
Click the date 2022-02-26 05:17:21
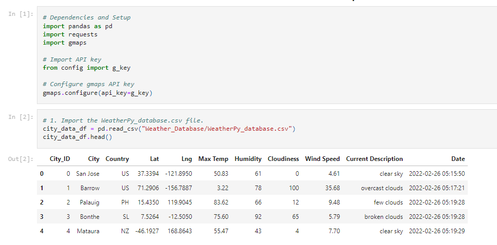437,188
